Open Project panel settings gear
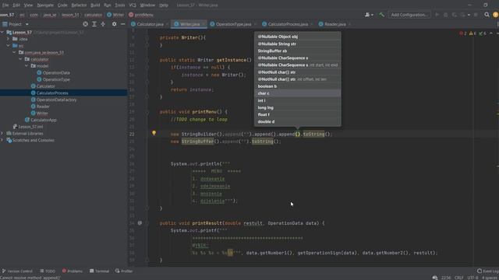 [115, 24]
